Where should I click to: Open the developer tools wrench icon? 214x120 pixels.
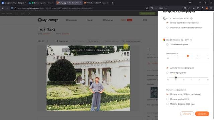coord(202,8)
